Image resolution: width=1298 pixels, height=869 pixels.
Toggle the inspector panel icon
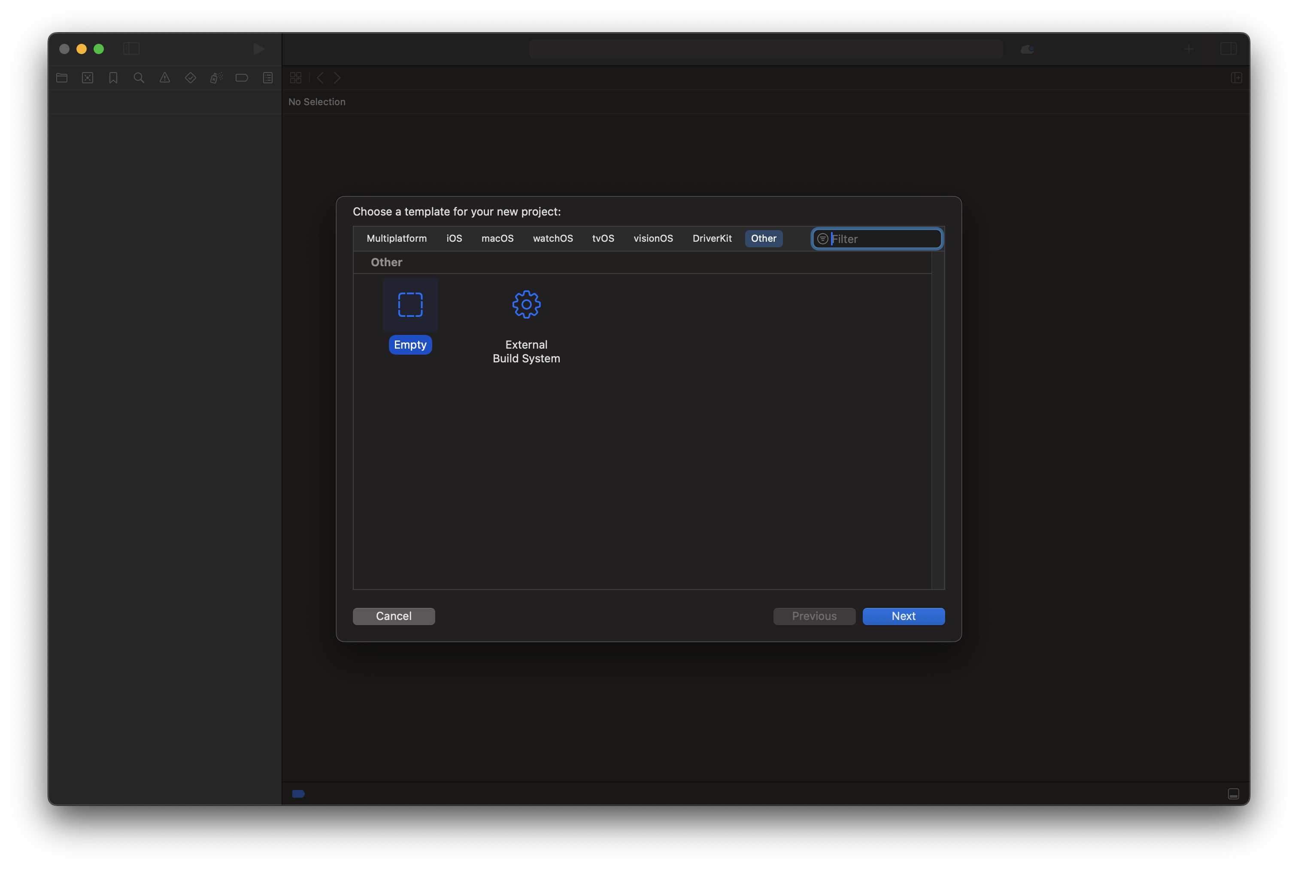[x=1229, y=49]
